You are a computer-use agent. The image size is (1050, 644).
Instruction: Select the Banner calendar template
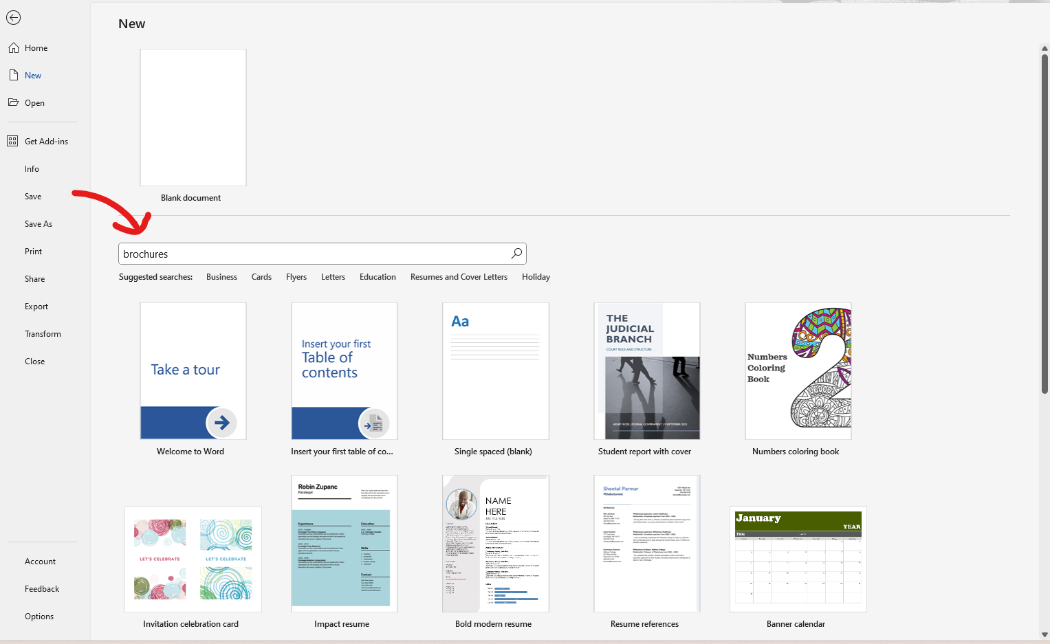(798, 559)
